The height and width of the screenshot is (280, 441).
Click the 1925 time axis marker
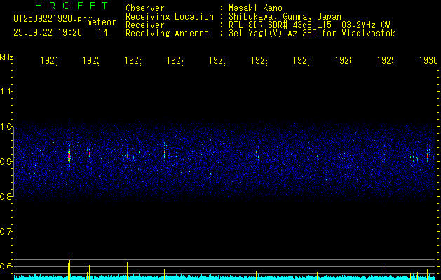[217, 60]
